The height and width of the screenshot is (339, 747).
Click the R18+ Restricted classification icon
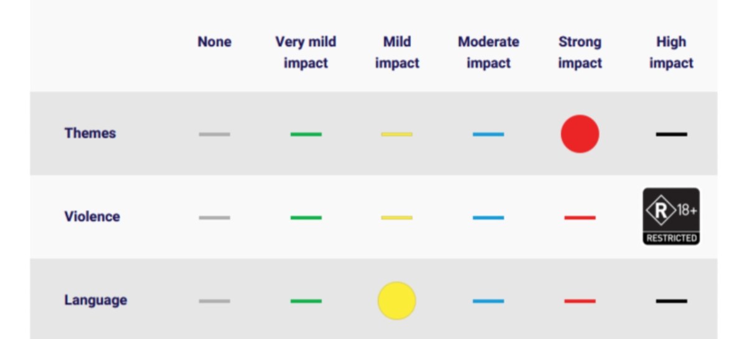[671, 216]
